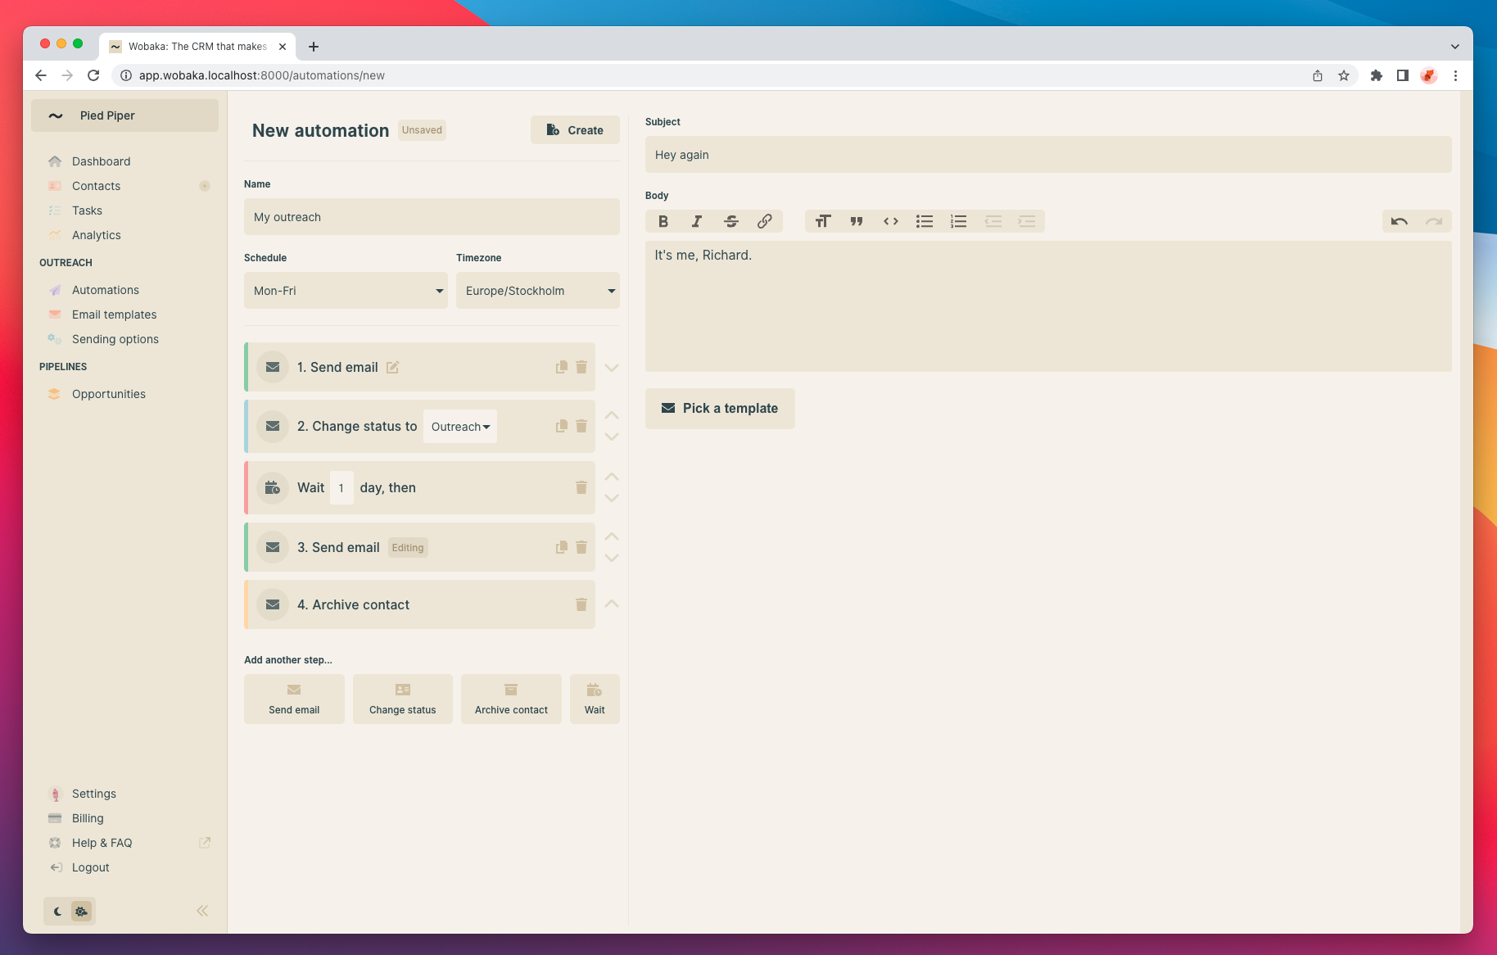Open the Outreach status dropdown in step 2
Image resolution: width=1497 pixels, height=955 pixels.
click(x=459, y=426)
